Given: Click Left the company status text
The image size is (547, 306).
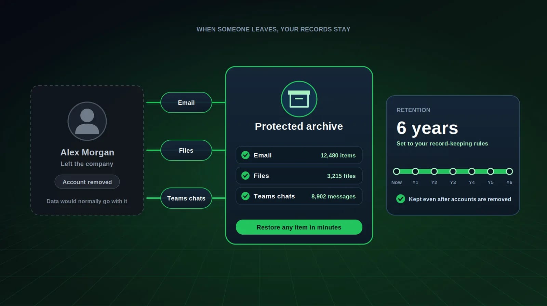Looking at the screenshot, I should pyautogui.click(x=87, y=164).
